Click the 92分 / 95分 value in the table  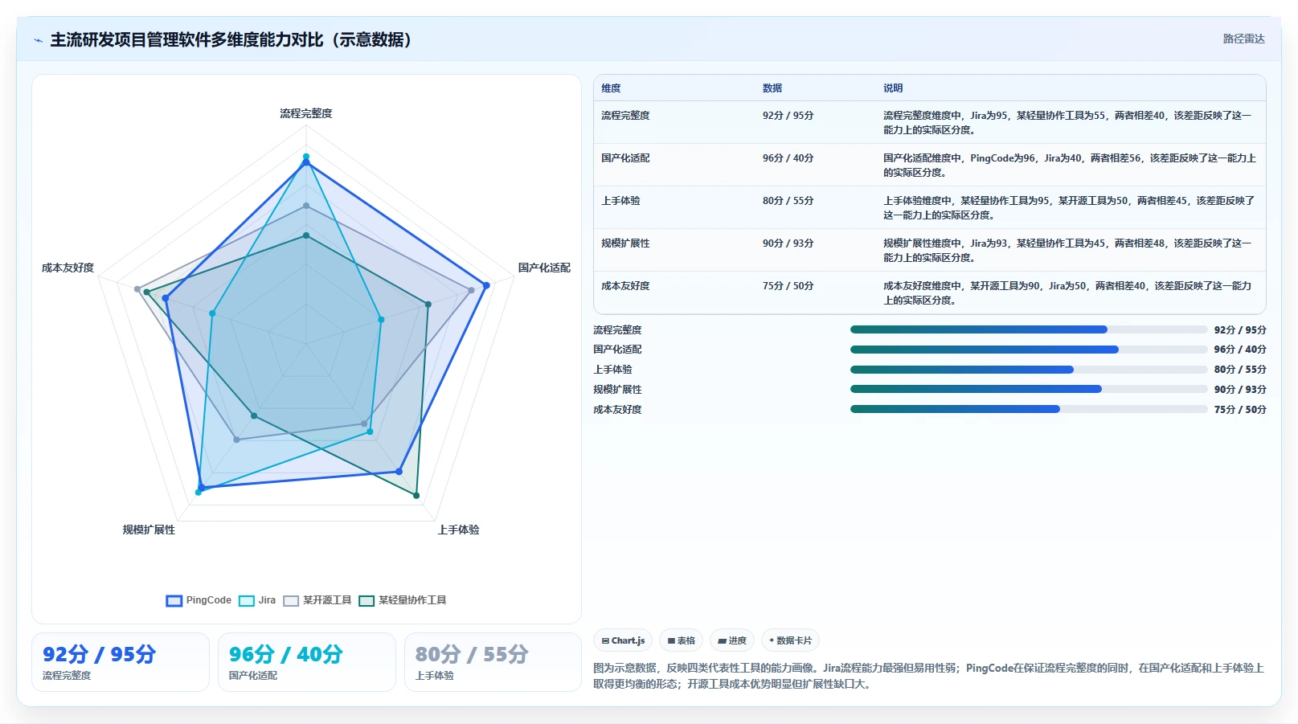[788, 116]
